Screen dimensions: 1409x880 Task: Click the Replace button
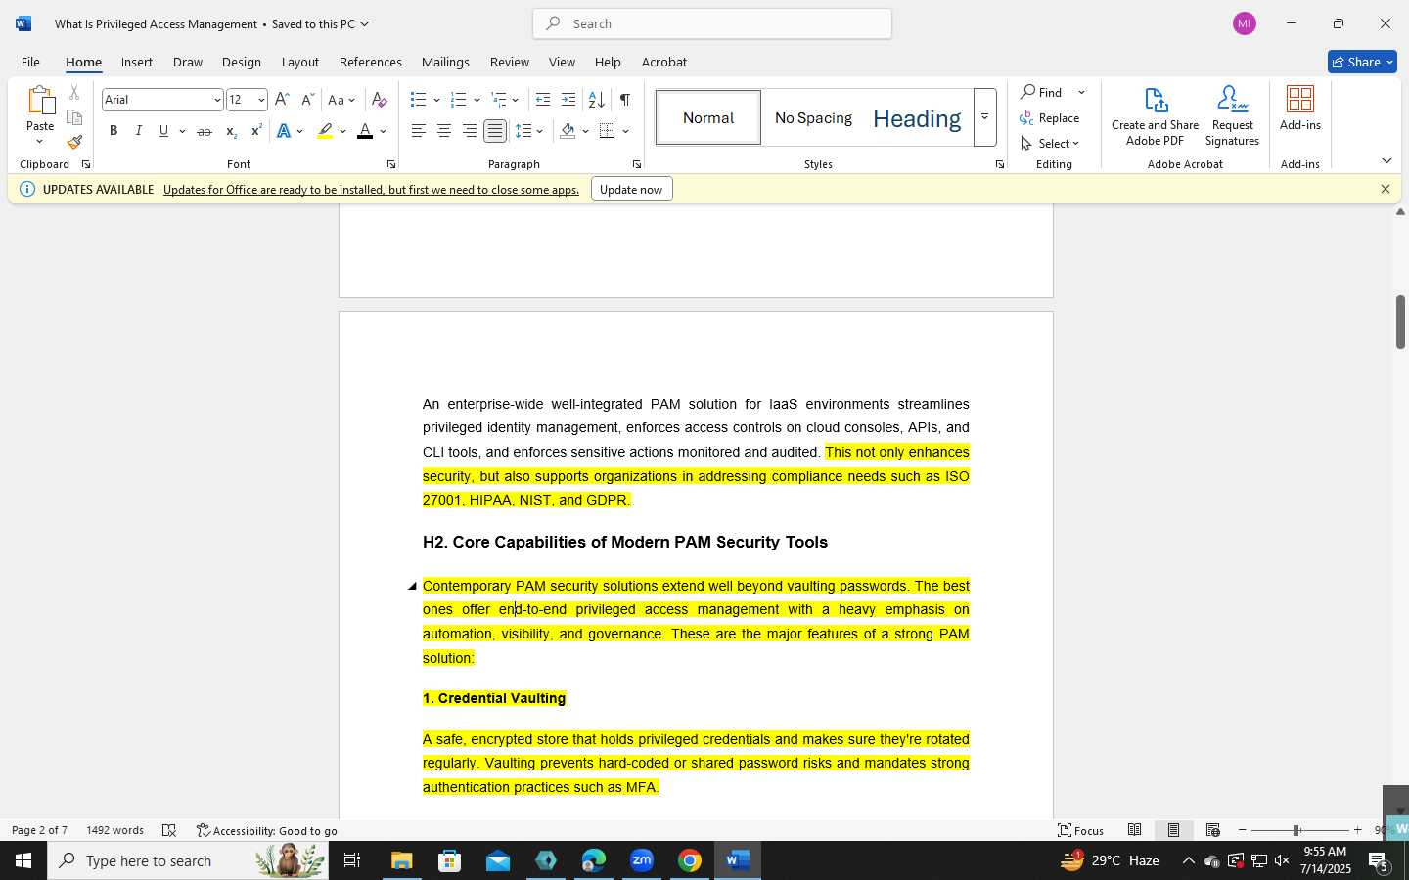click(x=1050, y=117)
